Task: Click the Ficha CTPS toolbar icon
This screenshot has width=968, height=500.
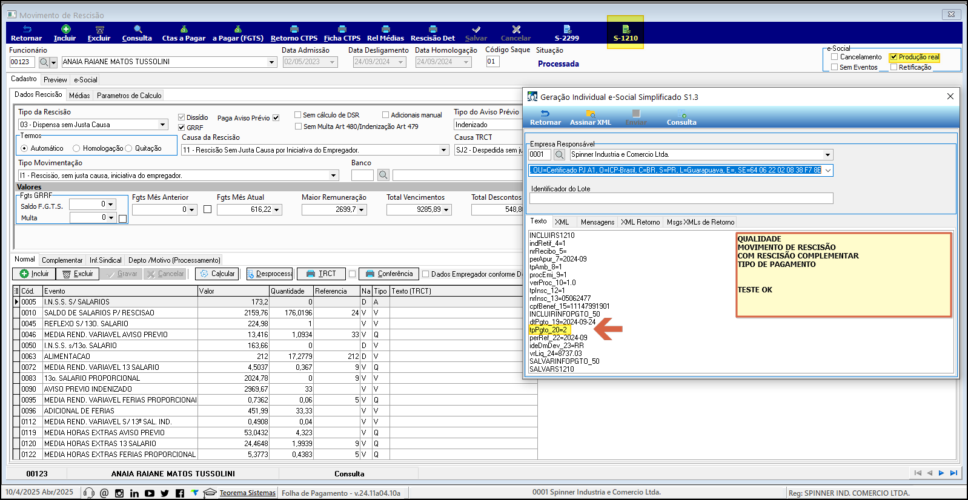Action: click(342, 33)
